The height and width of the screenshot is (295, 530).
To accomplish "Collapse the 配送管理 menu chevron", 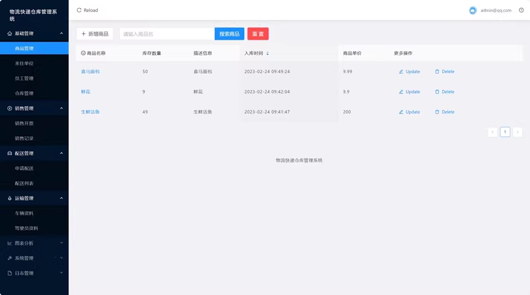I will click(x=61, y=154).
